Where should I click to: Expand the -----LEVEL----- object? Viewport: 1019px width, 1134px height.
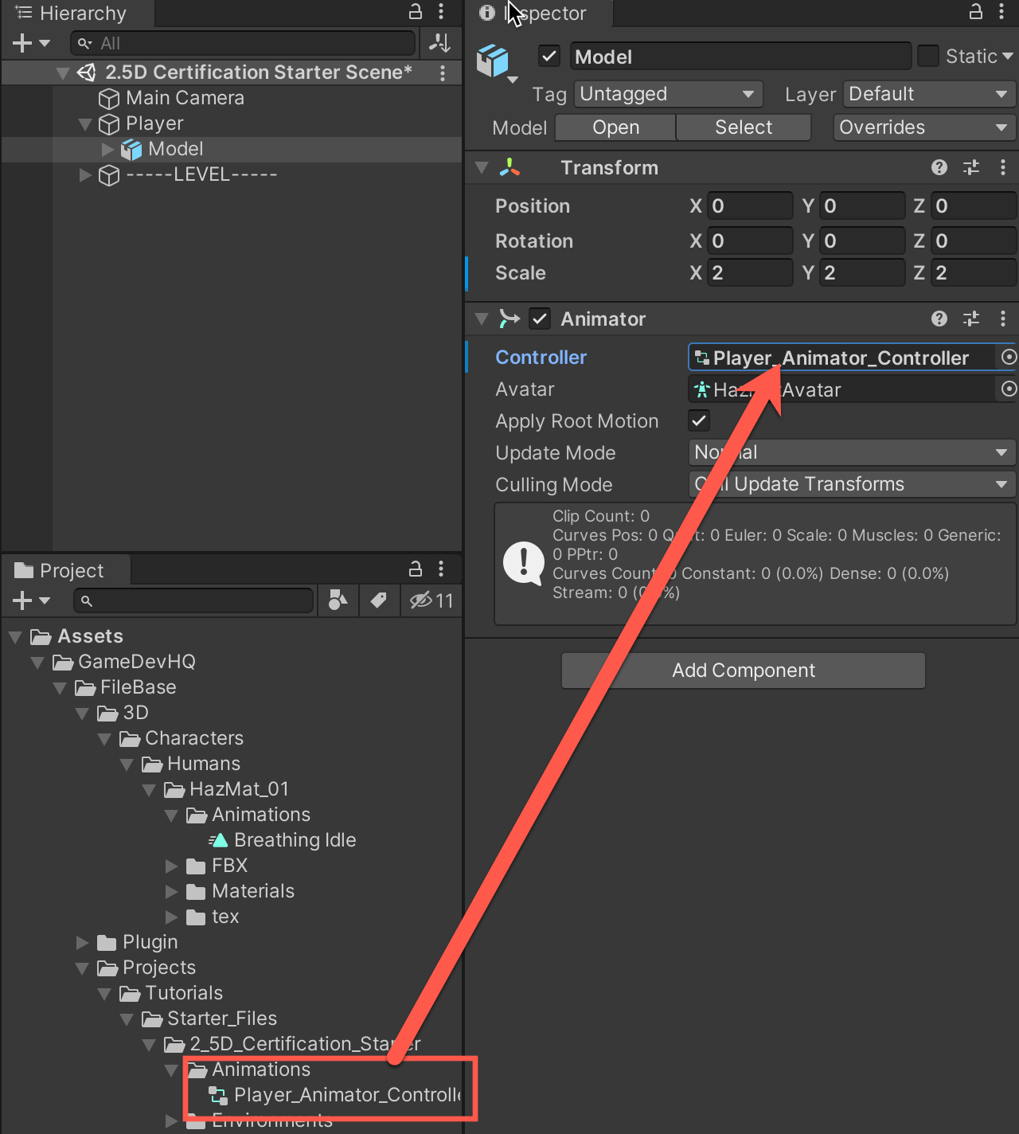(85, 174)
